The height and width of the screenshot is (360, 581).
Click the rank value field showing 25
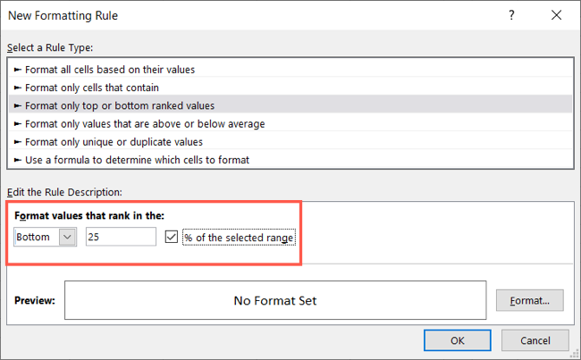pyautogui.click(x=121, y=237)
